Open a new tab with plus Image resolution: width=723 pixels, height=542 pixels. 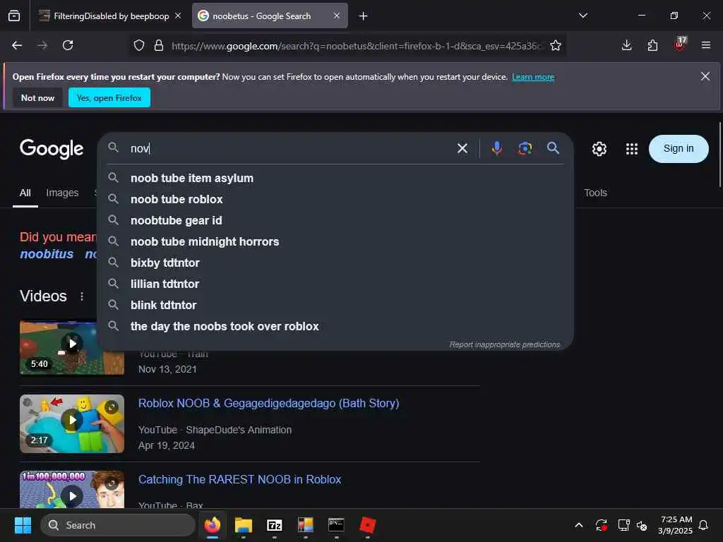pyautogui.click(x=364, y=16)
